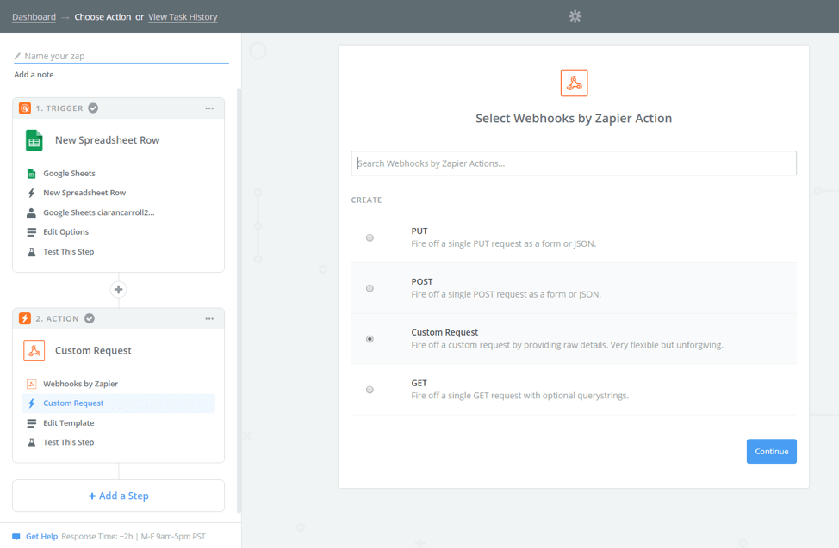Click flask icon in action Test This Step

coord(32,443)
